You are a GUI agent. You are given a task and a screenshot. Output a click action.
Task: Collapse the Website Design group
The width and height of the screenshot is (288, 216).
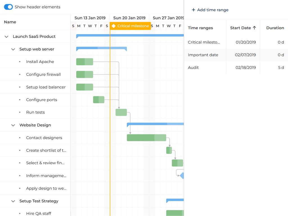[x=13, y=125]
